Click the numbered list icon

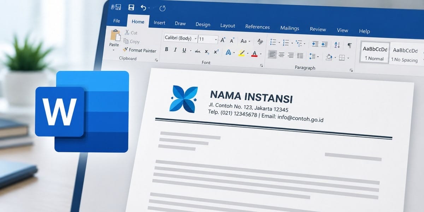pos(286,43)
